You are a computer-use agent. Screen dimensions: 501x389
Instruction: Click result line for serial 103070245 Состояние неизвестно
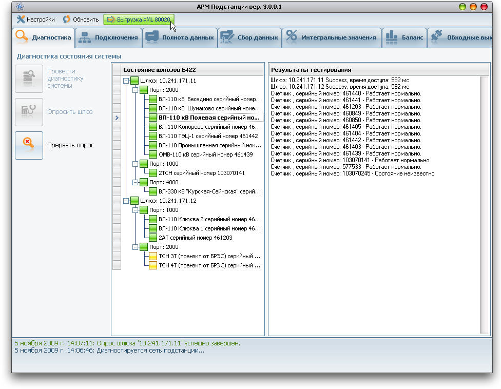point(353,174)
